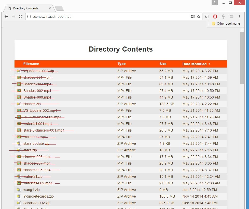Reload the current page

click(21, 17)
